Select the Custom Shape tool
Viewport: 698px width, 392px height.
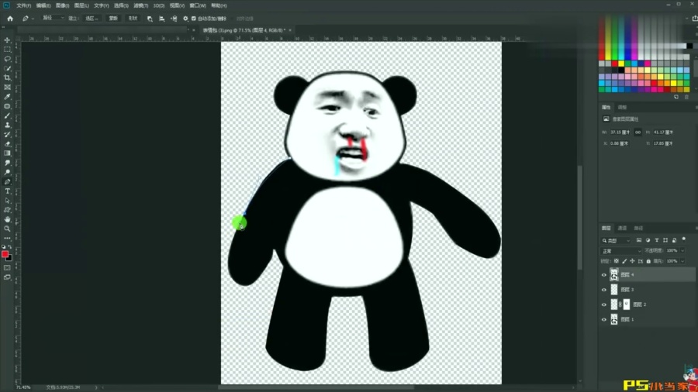pos(7,210)
